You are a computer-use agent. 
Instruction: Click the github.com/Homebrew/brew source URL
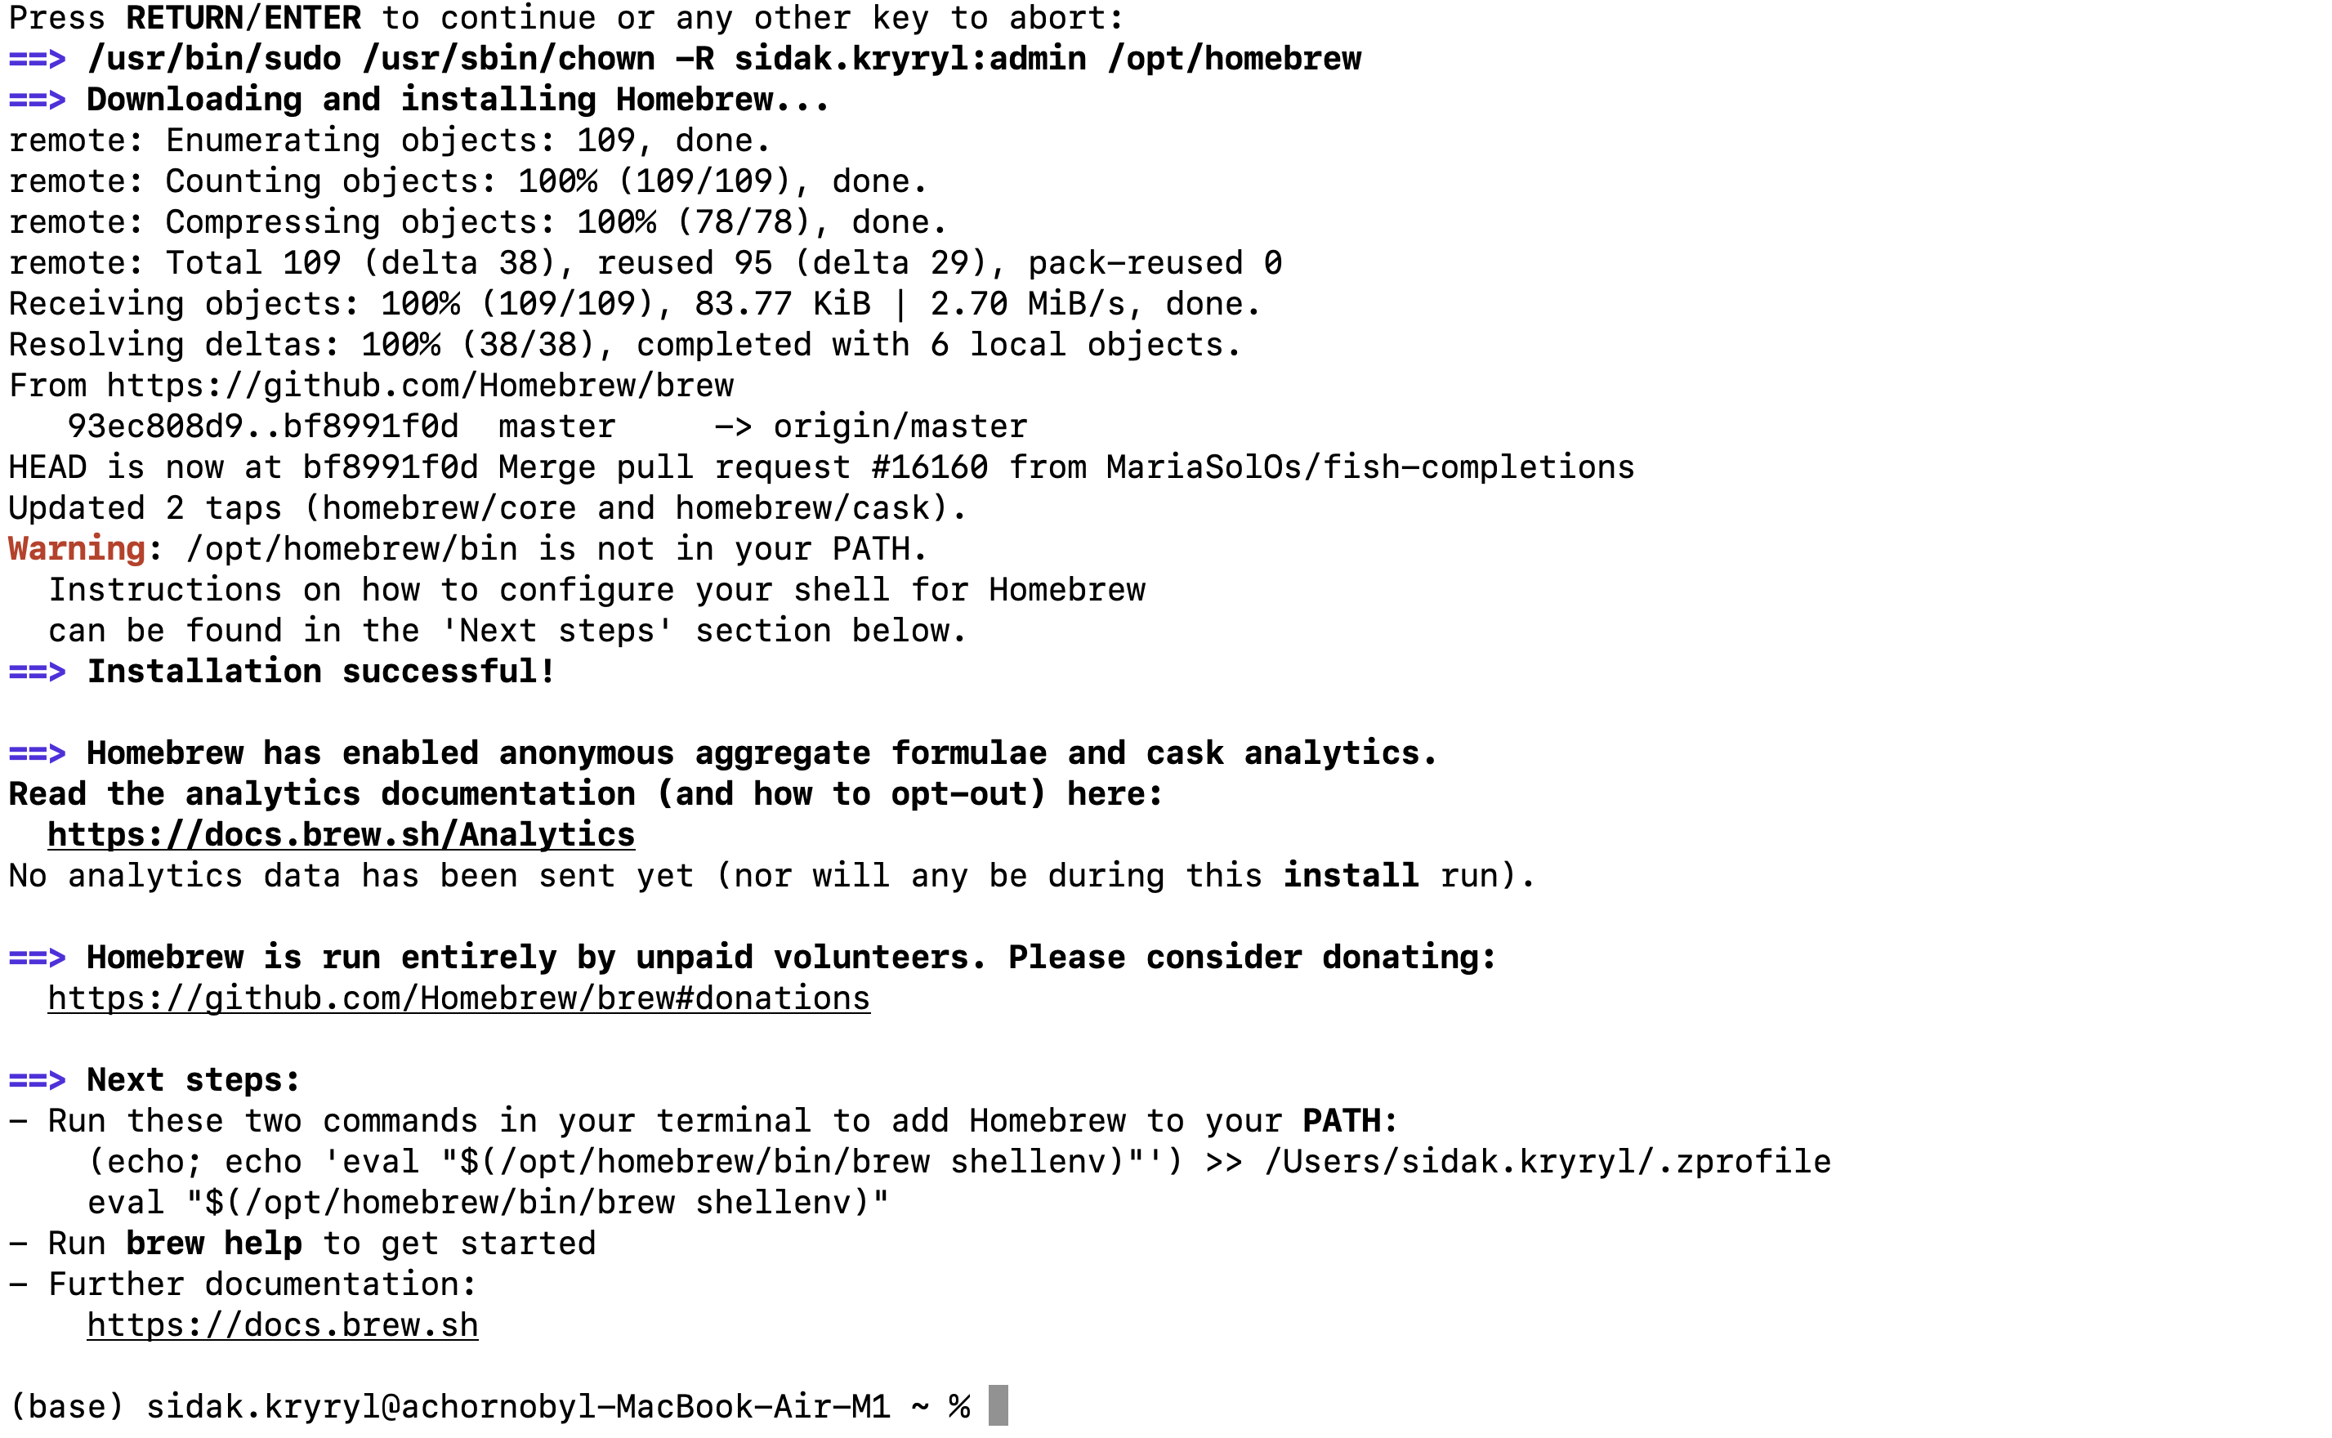tap(419, 386)
